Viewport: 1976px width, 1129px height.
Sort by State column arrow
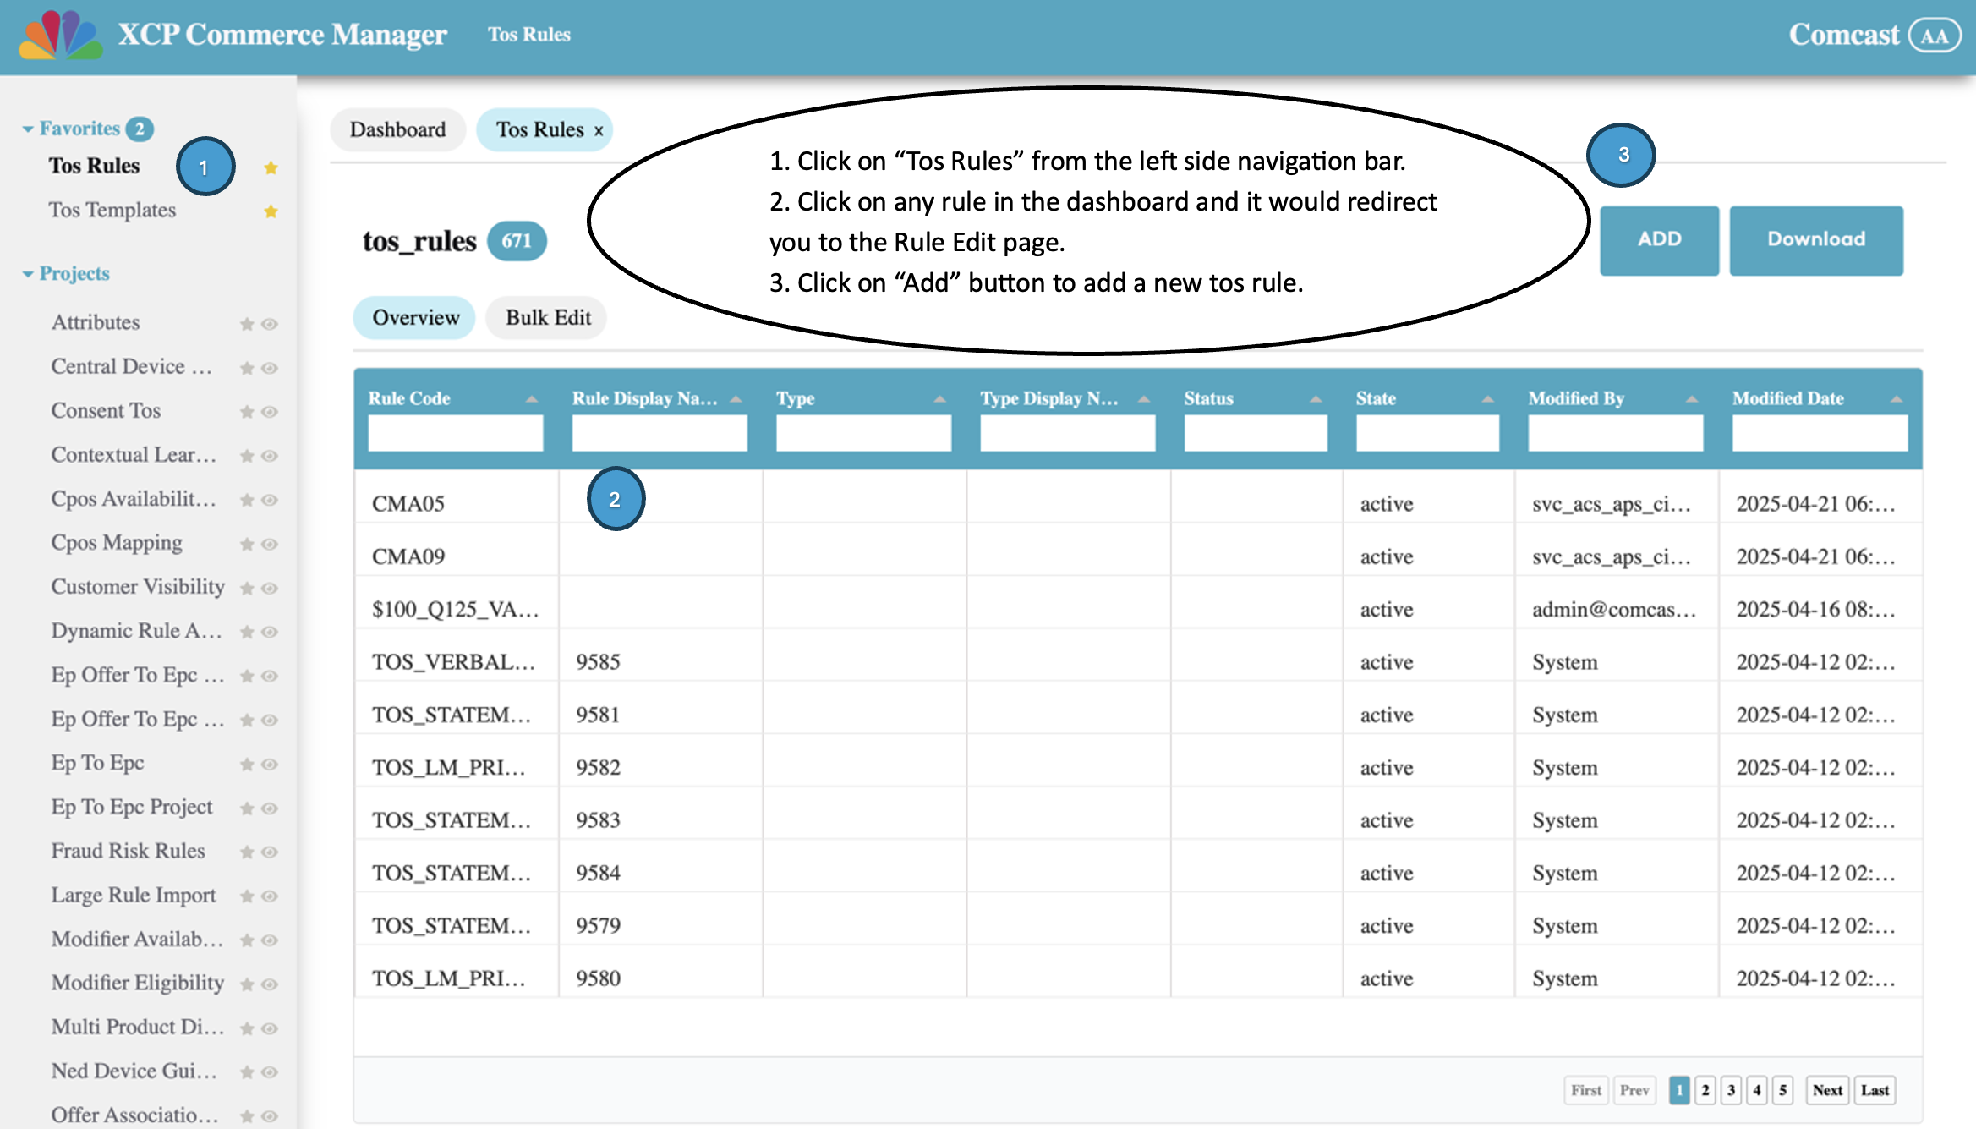pyautogui.click(x=1487, y=399)
